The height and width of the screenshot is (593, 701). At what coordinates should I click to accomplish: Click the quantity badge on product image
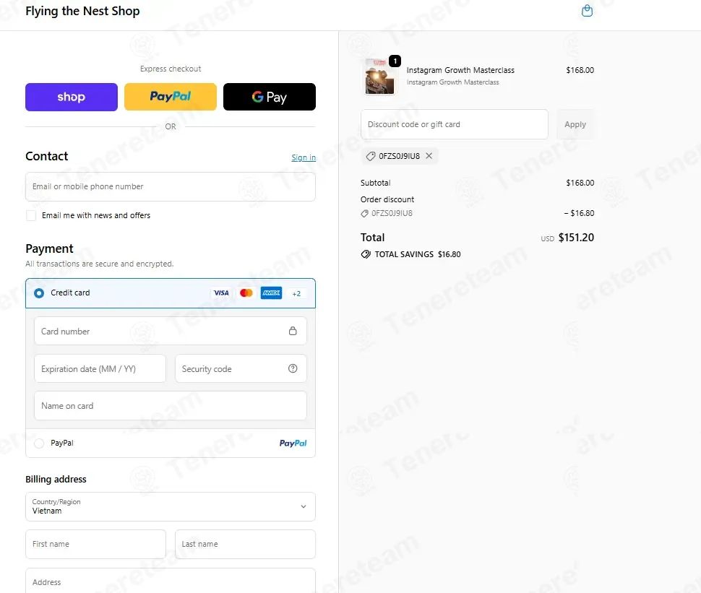point(395,61)
